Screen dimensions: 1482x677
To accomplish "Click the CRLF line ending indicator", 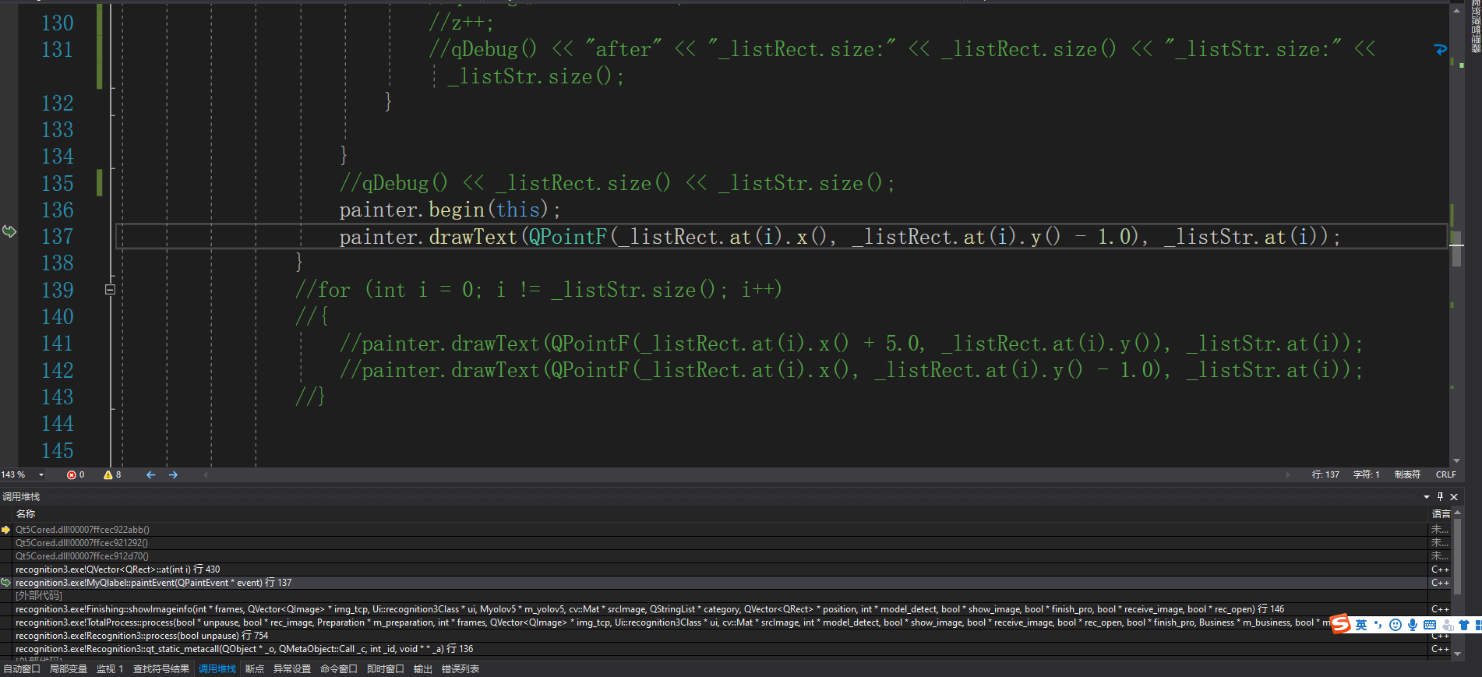I will (x=1445, y=474).
